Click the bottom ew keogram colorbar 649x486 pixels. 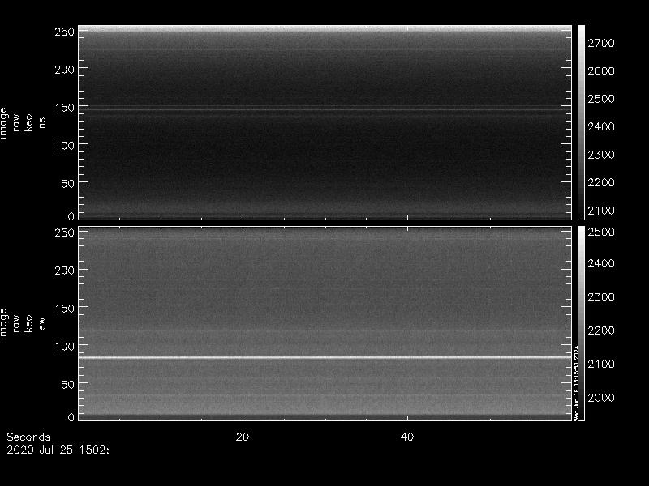click(x=581, y=324)
